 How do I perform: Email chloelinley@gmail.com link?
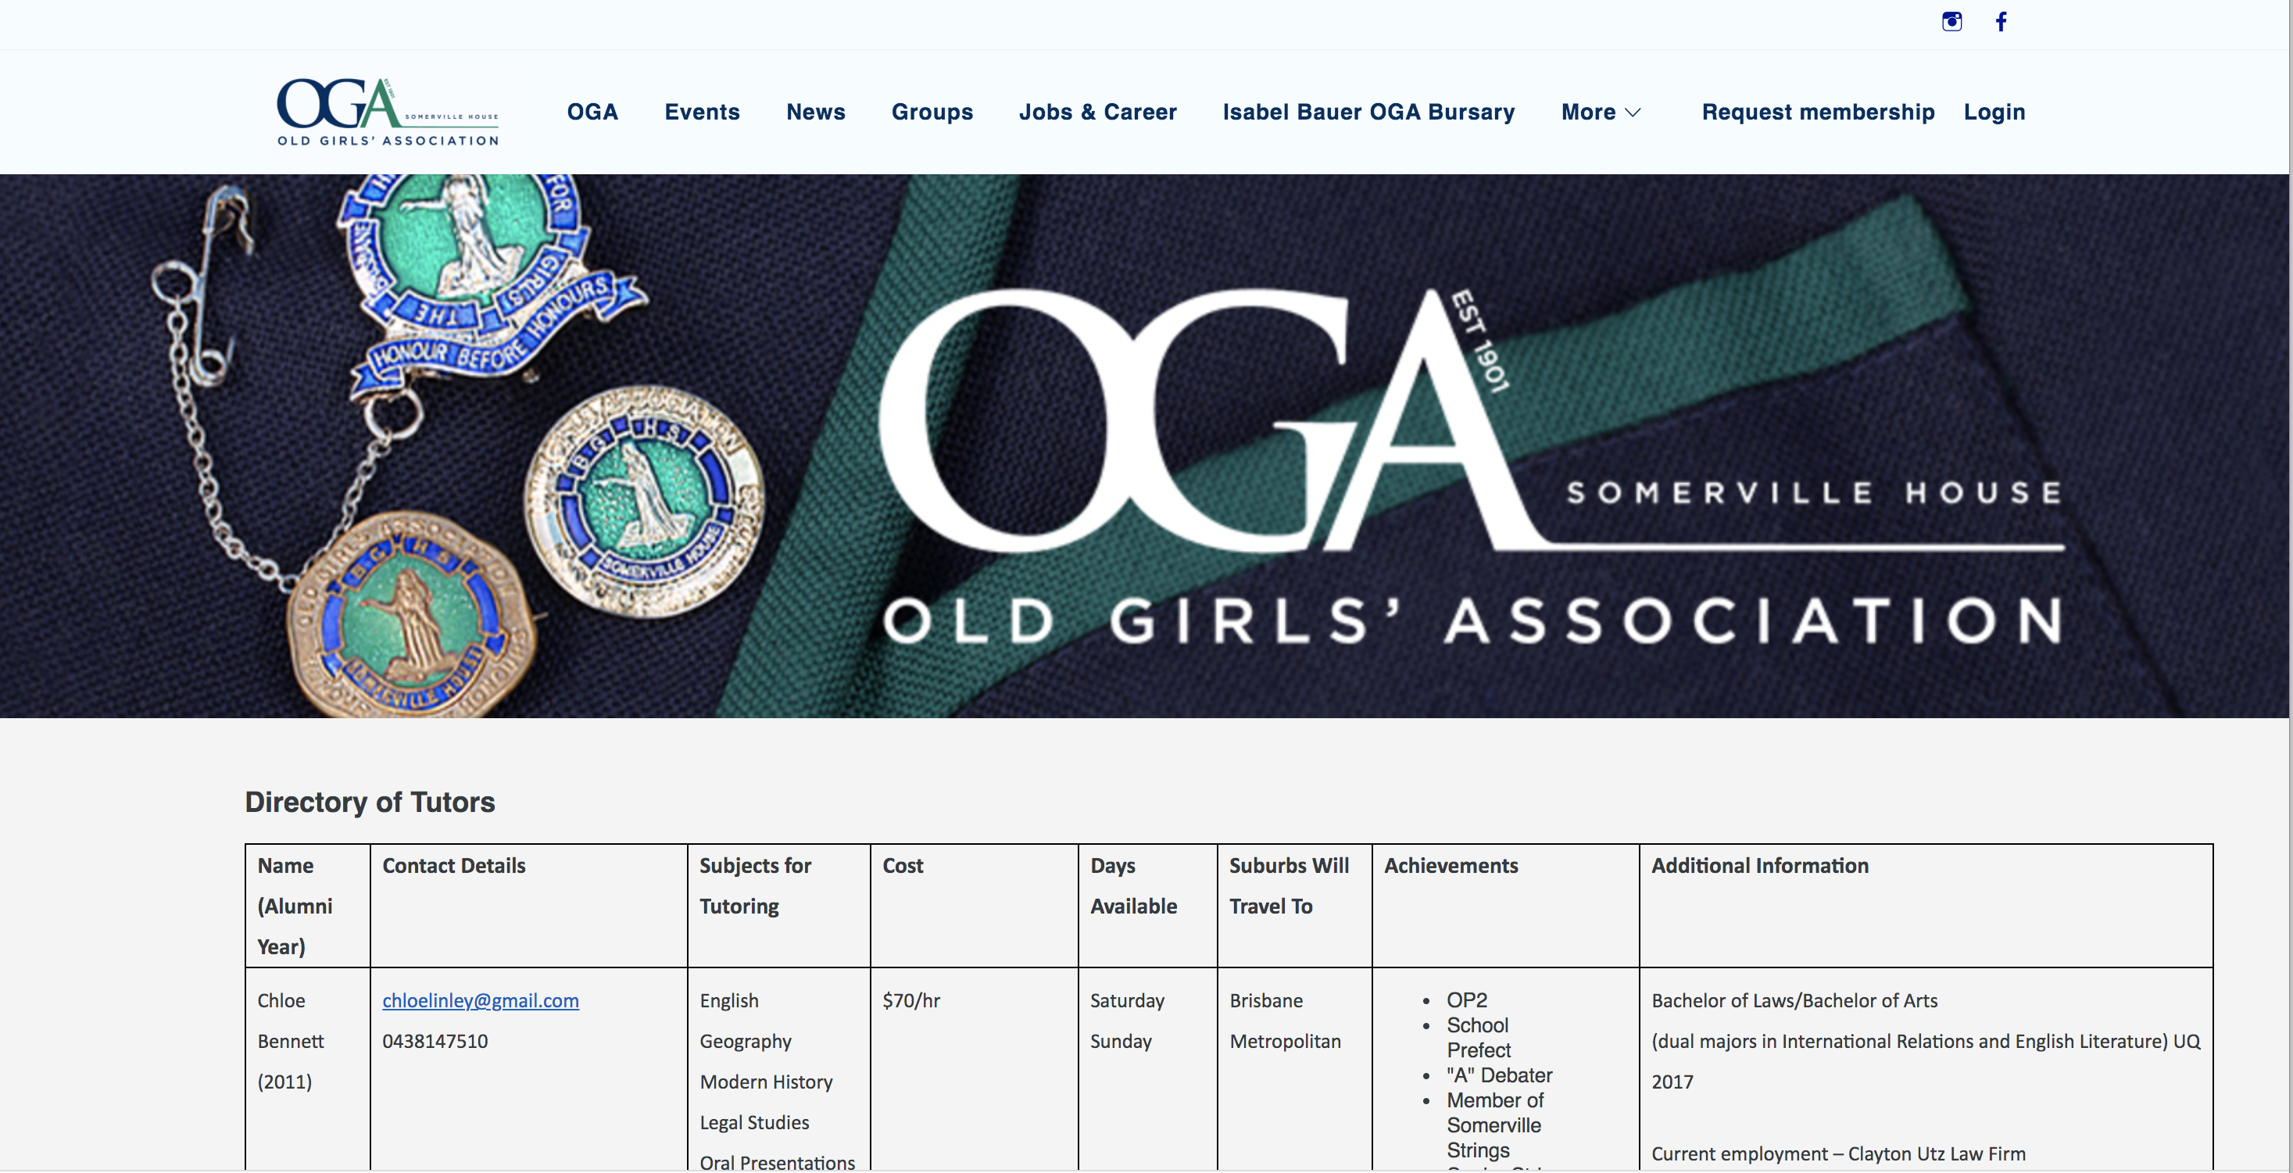tap(481, 1000)
